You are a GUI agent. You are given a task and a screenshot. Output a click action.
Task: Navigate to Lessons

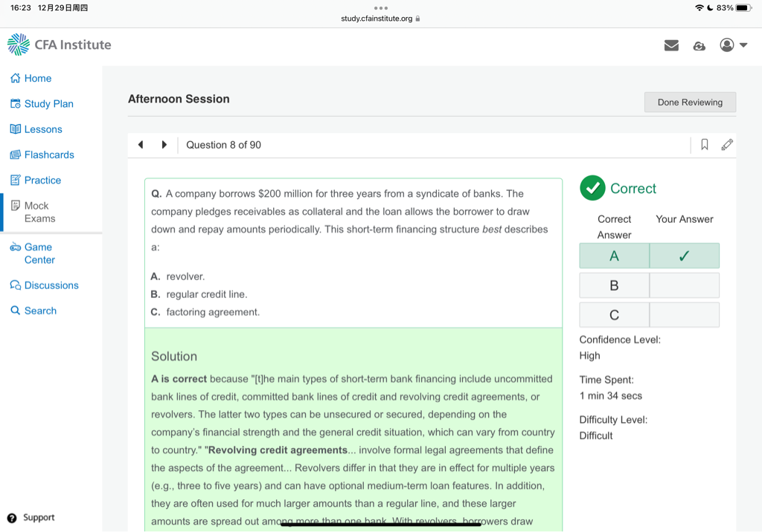(43, 129)
